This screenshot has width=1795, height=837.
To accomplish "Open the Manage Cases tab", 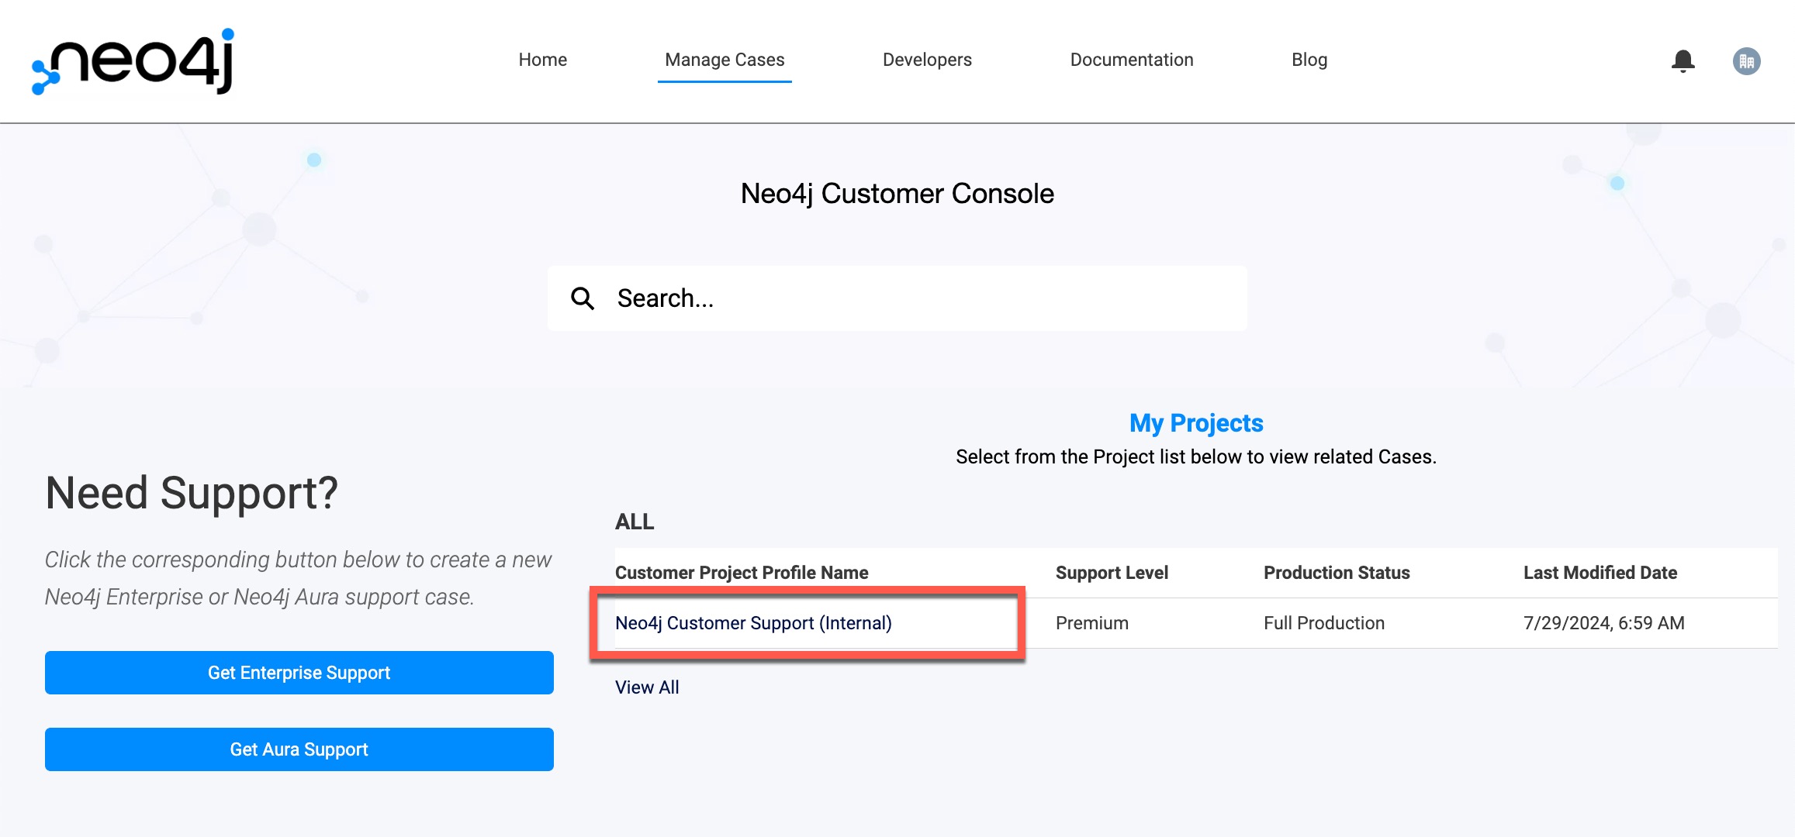I will click(725, 60).
